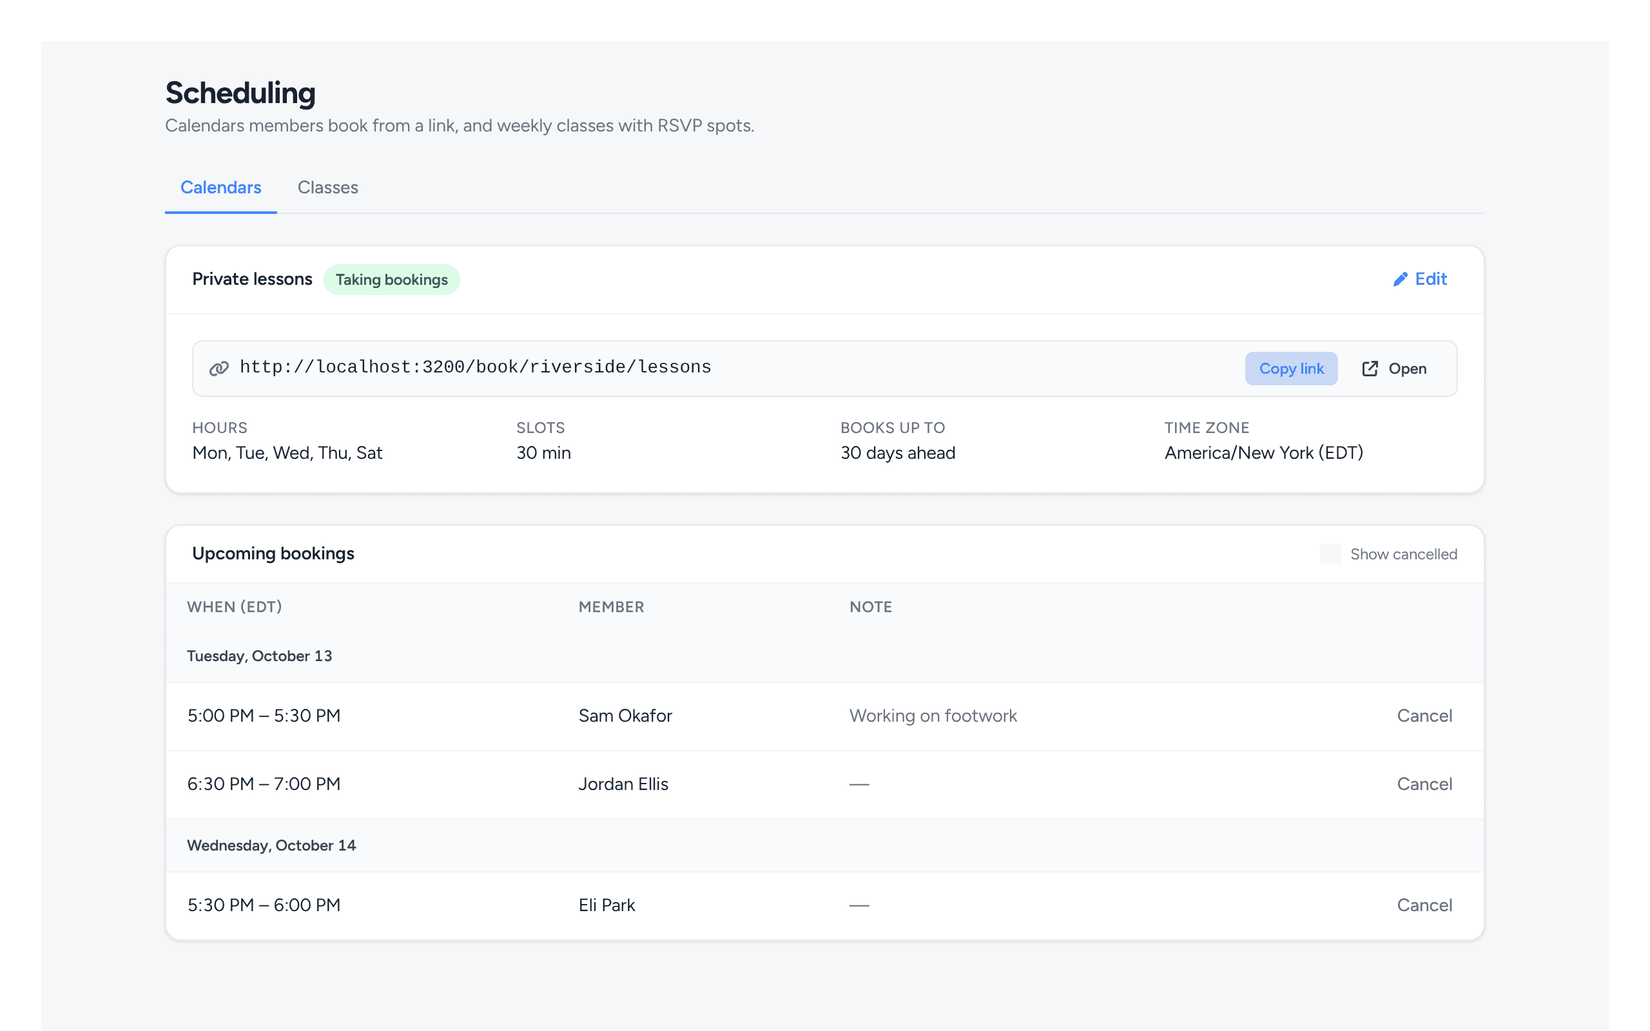The image size is (1650, 1031).
Task: Click the external-link icon beside Open
Action: [x=1370, y=369]
